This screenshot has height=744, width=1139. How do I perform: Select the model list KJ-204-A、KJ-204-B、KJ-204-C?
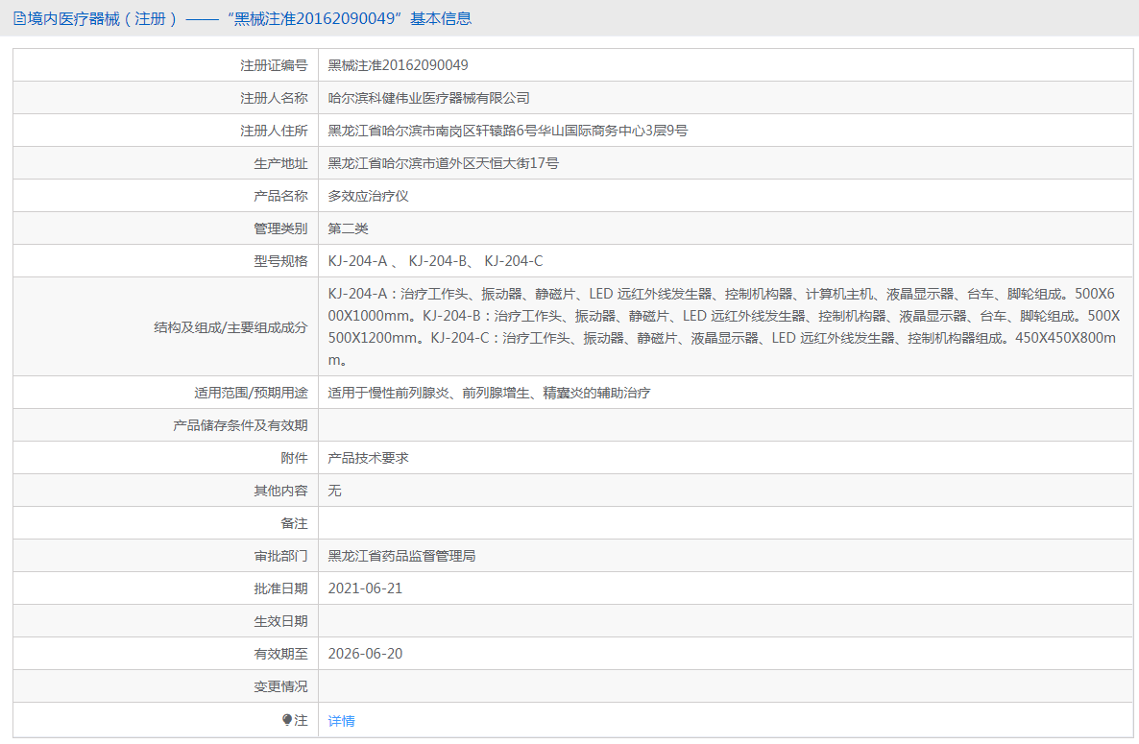(x=435, y=261)
